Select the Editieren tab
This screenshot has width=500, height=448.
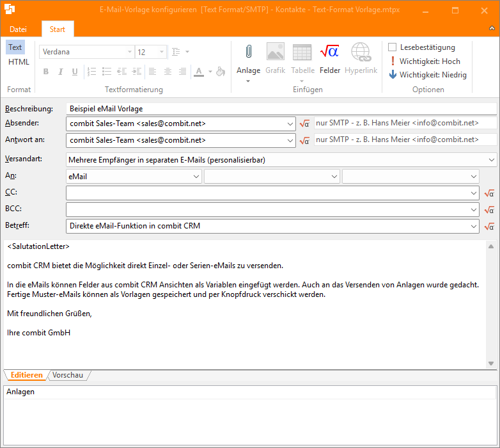click(26, 376)
